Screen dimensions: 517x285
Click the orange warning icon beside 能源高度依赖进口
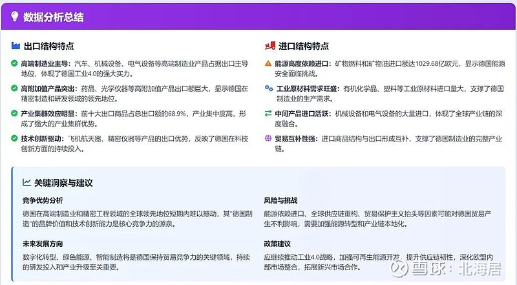tap(268, 63)
